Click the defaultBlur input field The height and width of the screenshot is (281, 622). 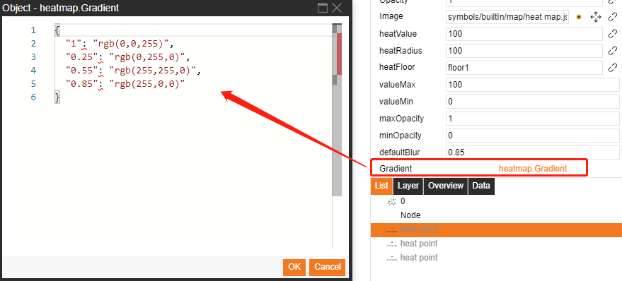tap(533, 153)
